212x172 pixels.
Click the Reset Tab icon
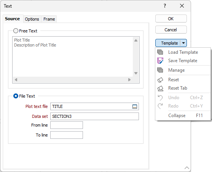coord(160,88)
